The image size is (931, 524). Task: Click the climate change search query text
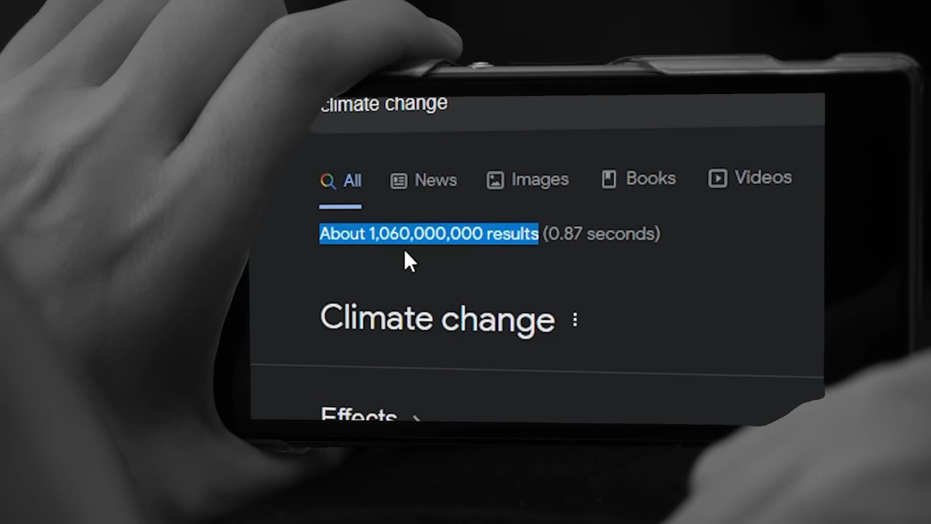[x=384, y=103]
